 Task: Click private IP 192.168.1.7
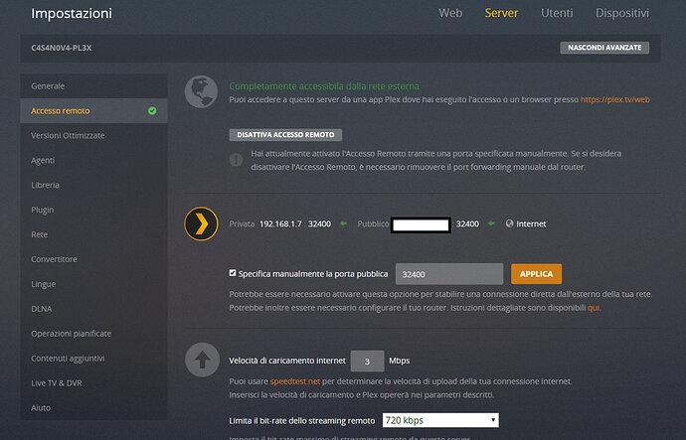280,223
